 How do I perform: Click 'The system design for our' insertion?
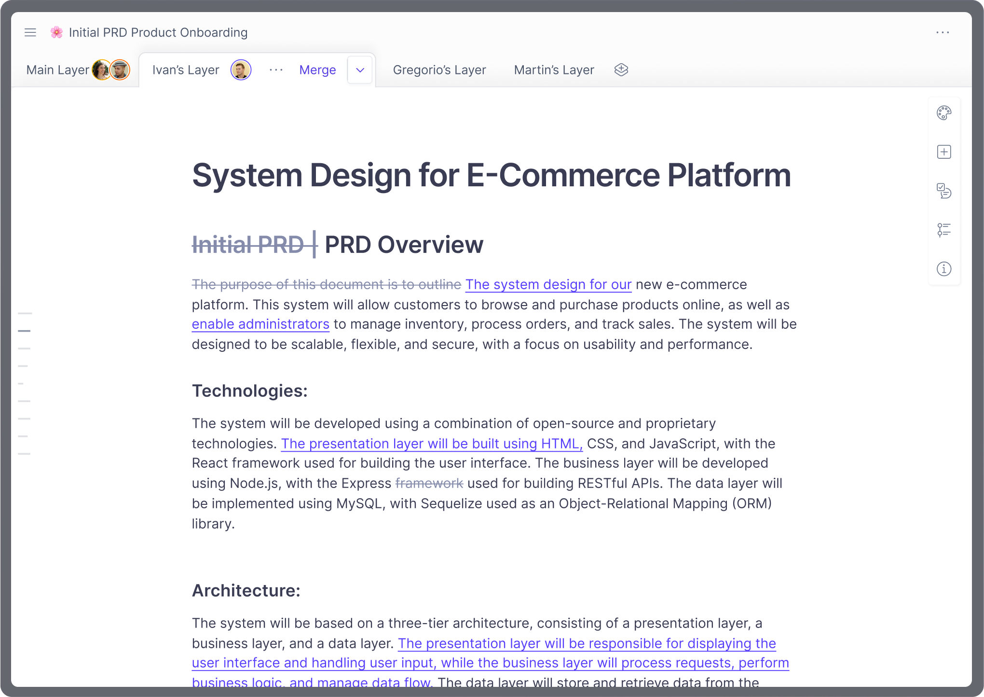(x=548, y=285)
